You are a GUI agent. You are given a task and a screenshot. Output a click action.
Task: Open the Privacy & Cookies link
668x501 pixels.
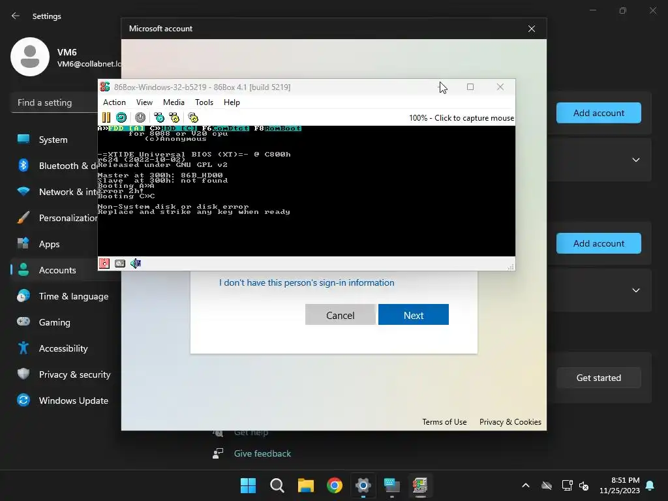[x=510, y=422]
